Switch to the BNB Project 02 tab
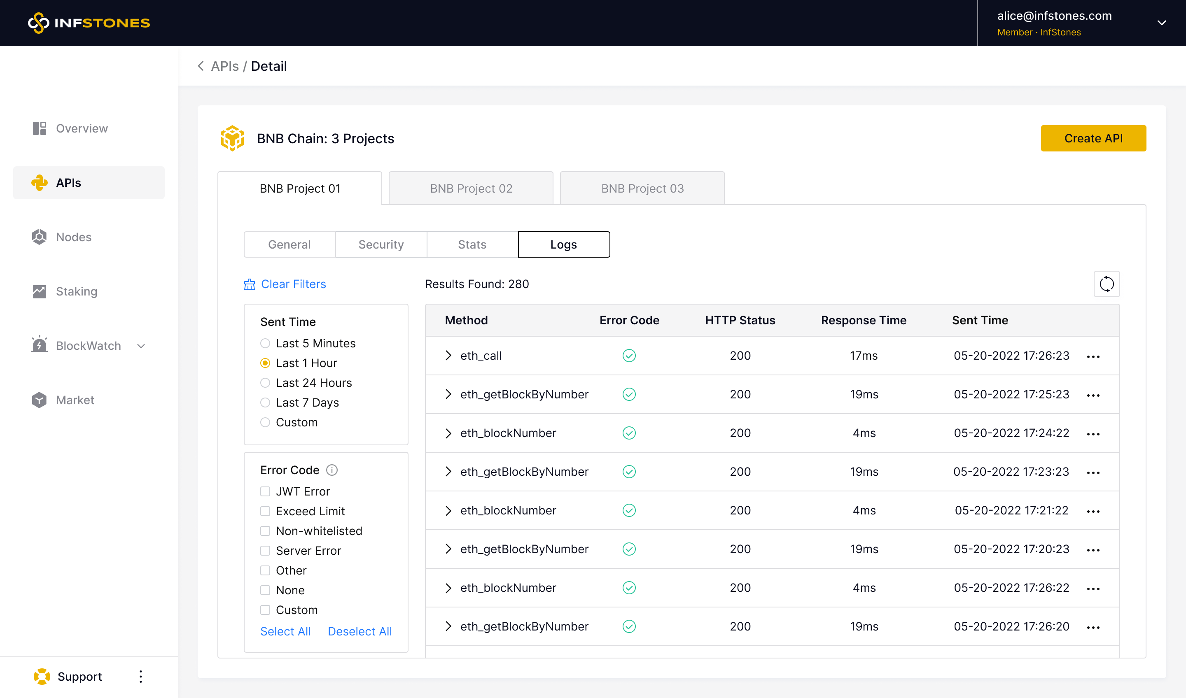Screen dimensions: 1186x698 (x=471, y=188)
